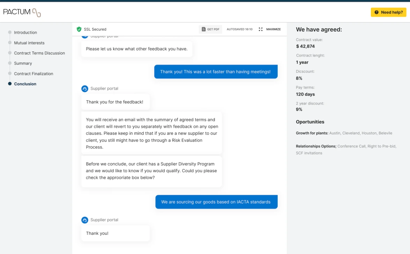The height and width of the screenshot is (254, 410).
Task: Open Contract Terms Discussion step
Action: [39, 53]
